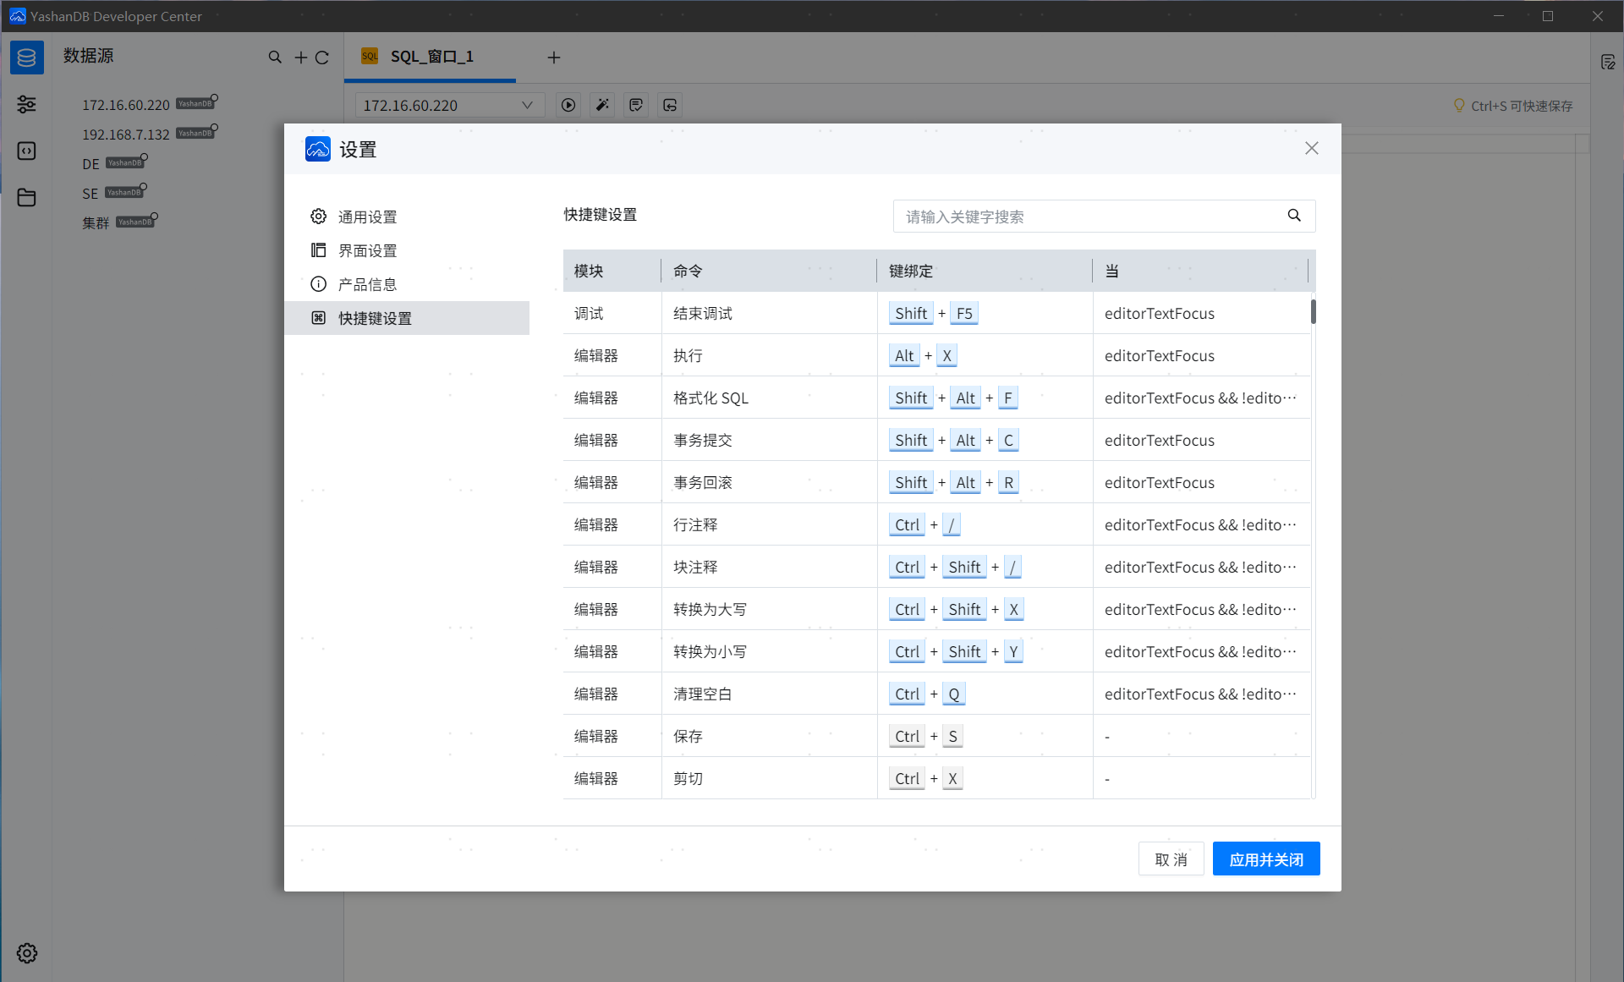Click the code brackets icon in left sidebar
The height and width of the screenshot is (982, 1624).
(x=26, y=151)
